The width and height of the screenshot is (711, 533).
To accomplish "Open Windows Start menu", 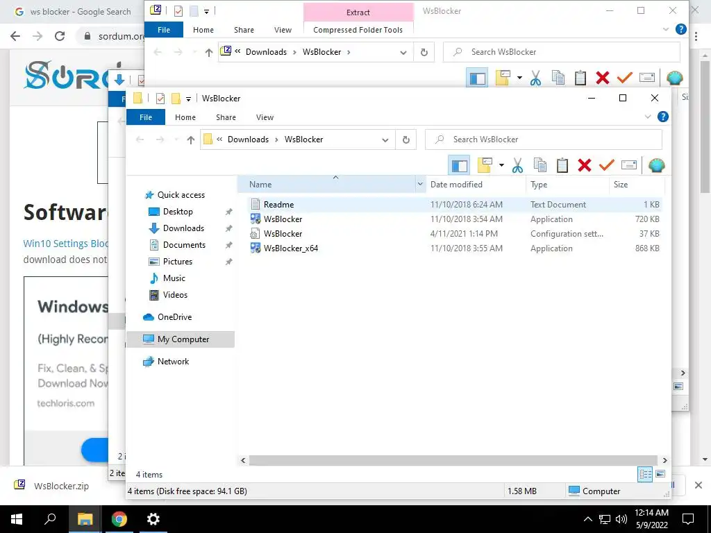I will pos(17,519).
